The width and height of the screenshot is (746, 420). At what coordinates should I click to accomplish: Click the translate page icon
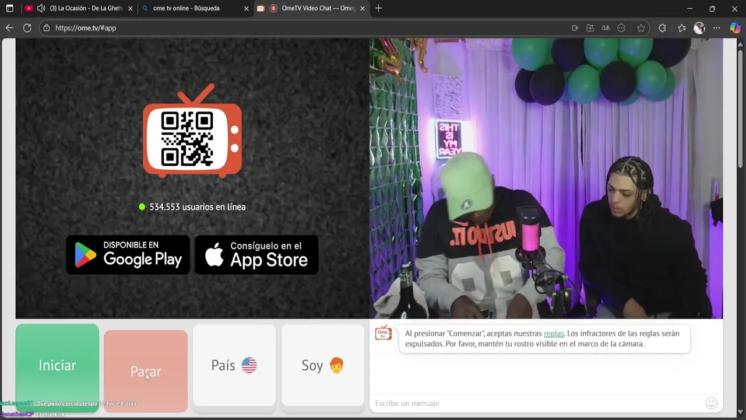[606, 27]
